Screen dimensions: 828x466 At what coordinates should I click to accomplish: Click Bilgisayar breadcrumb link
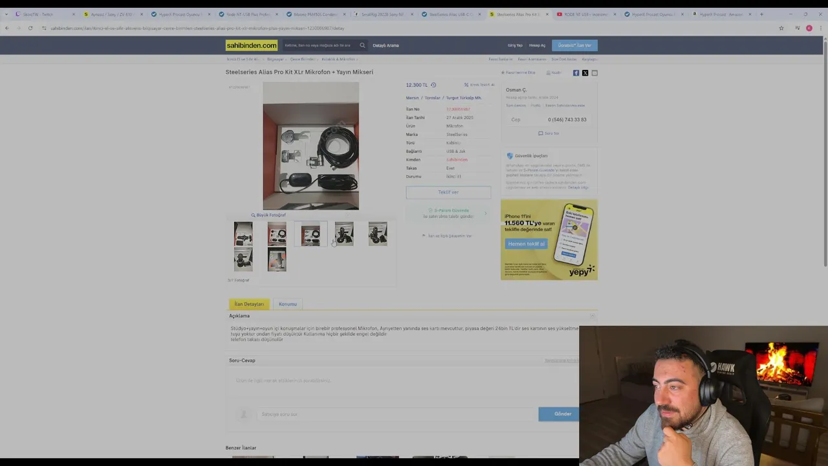click(275, 60)
